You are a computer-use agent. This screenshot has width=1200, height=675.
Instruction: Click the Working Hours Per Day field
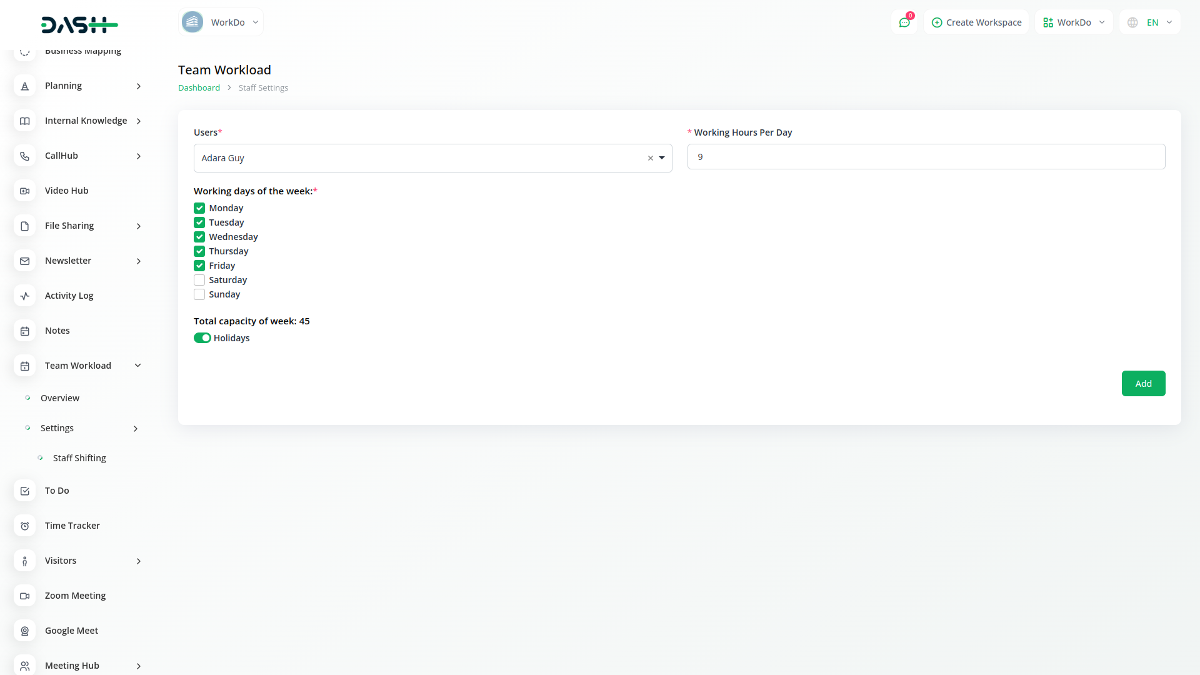pos(926,157)
